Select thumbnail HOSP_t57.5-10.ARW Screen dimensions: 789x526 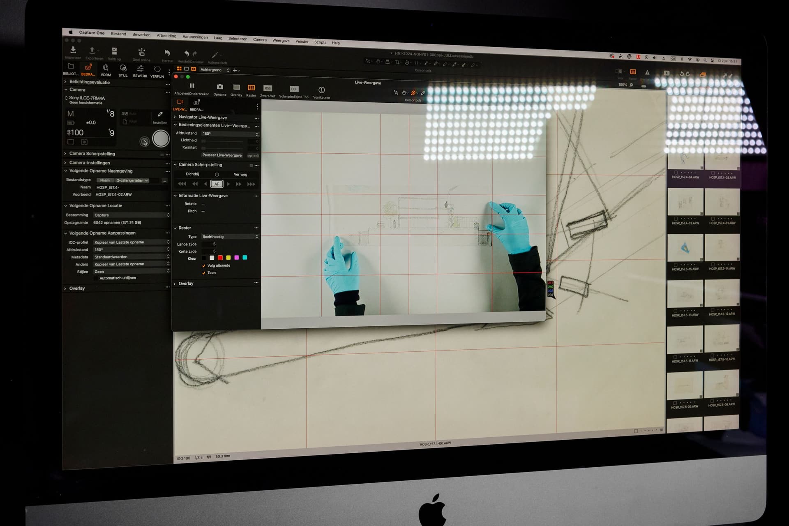point(722,338)
